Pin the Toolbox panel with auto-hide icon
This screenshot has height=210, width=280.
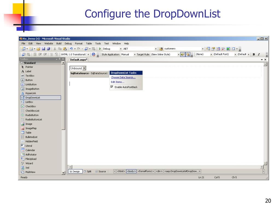[60, 59]
